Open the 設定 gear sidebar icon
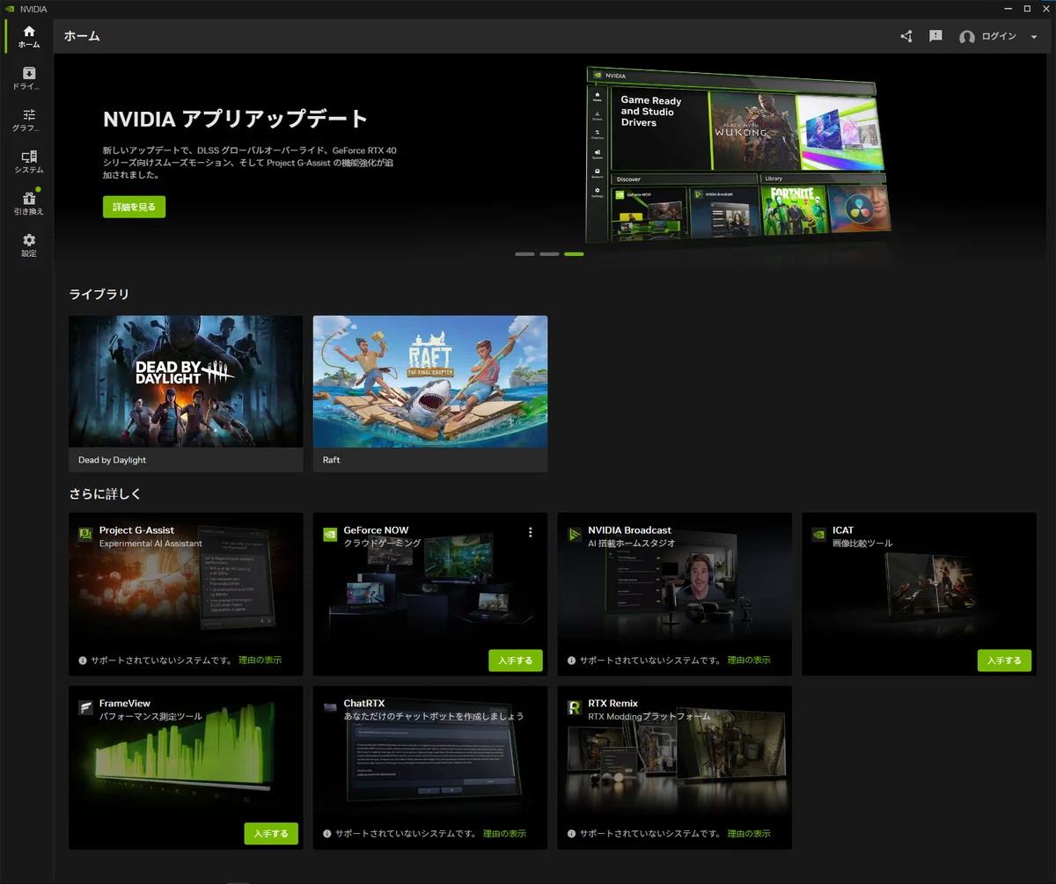The height and width of the screenshot is (884, 1056). pyautogui.click(x=29, y=240)
